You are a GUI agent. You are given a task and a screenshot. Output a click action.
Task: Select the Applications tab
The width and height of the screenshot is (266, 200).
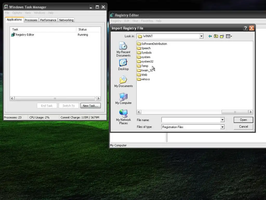14,20
